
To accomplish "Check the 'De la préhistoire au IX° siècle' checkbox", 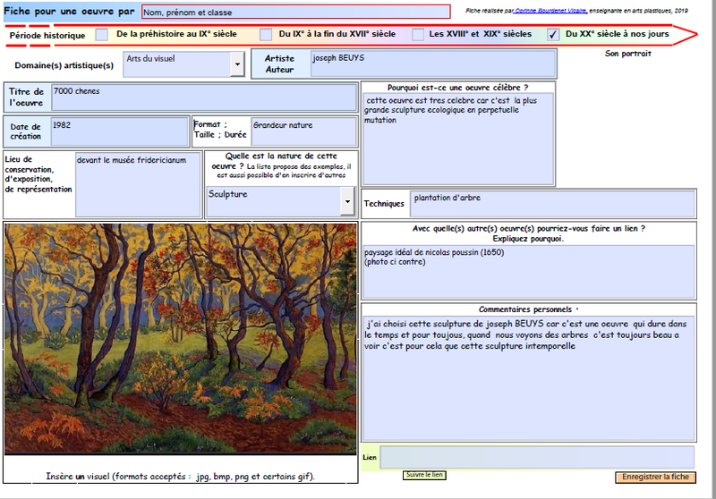I will [x=102, y=35].
